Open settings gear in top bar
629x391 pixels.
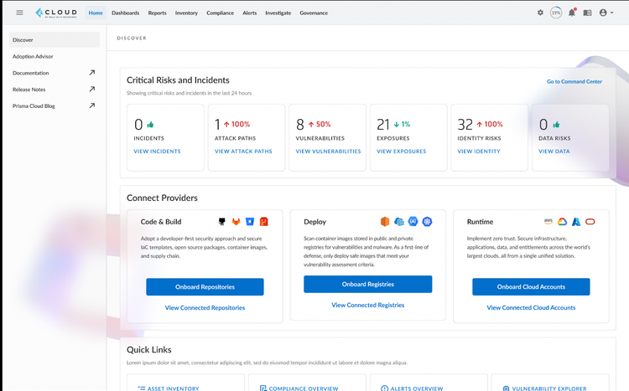tap(540, 13)
